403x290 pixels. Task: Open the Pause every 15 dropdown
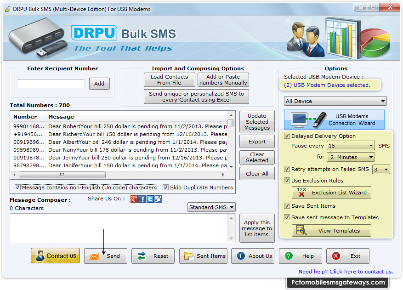click(351, 146)
